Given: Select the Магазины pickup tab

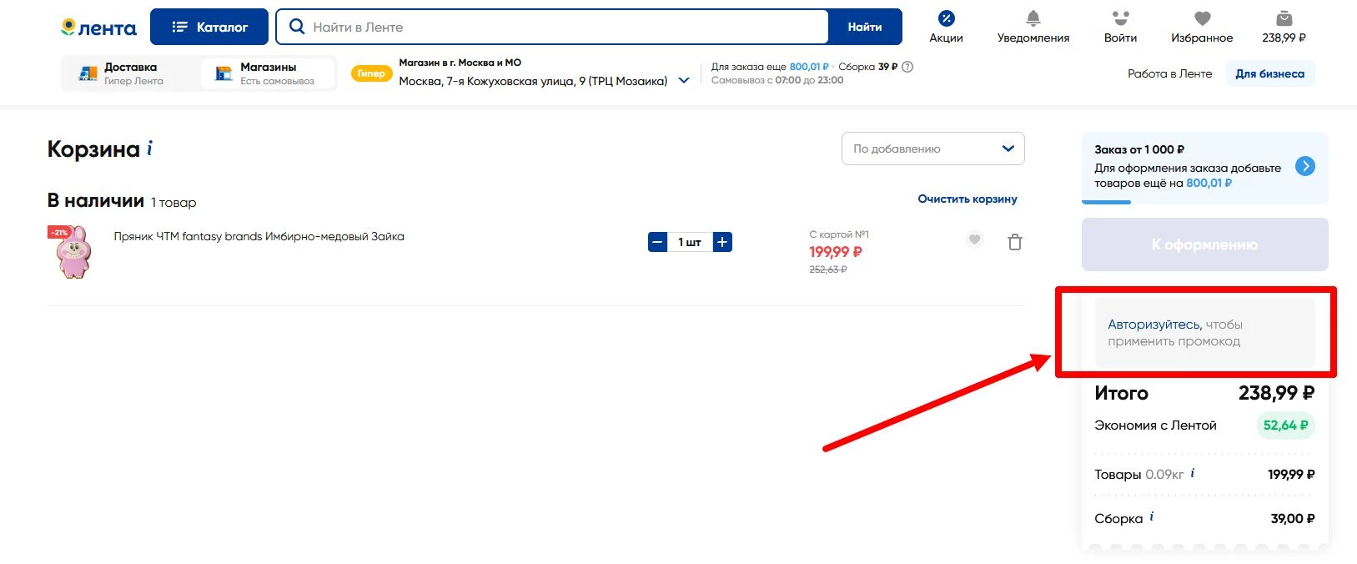Looking at the screenshot, I should pyautogui.click(x=268, y=73).
